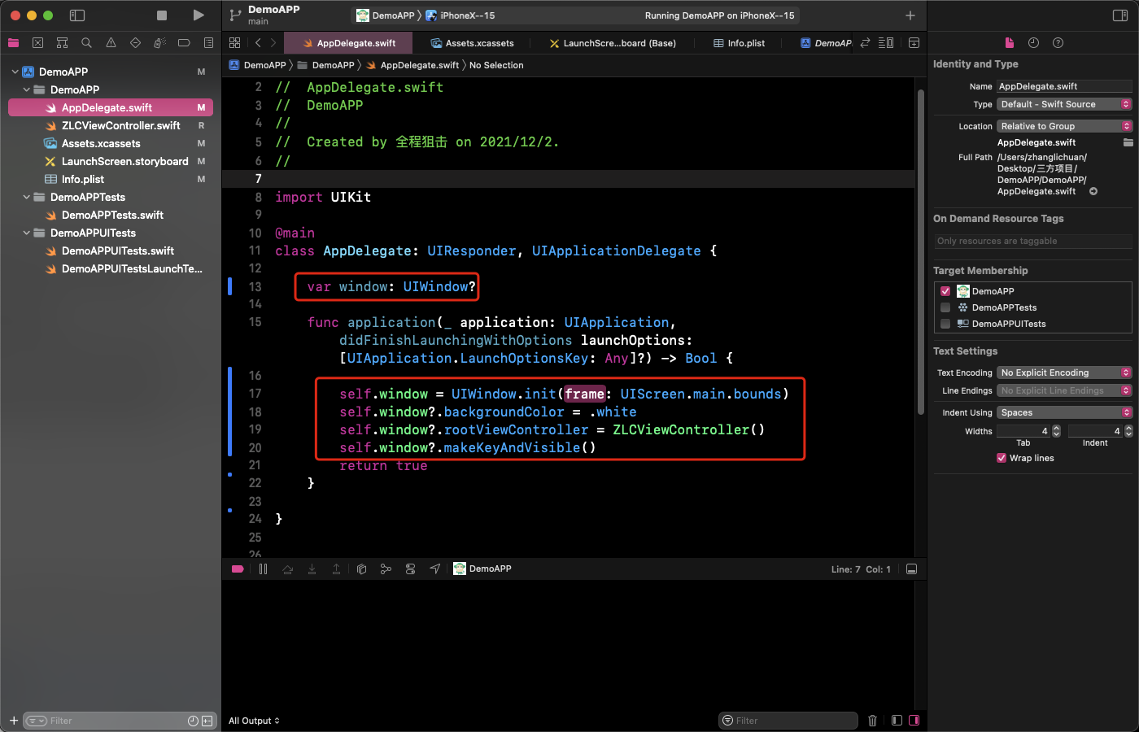Open the Library with plus button
The image size is (1139, 732).
point(910,15)
